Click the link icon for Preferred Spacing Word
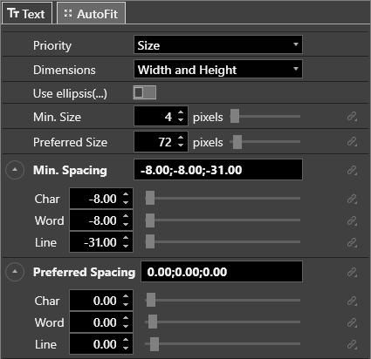 point(352,322)
